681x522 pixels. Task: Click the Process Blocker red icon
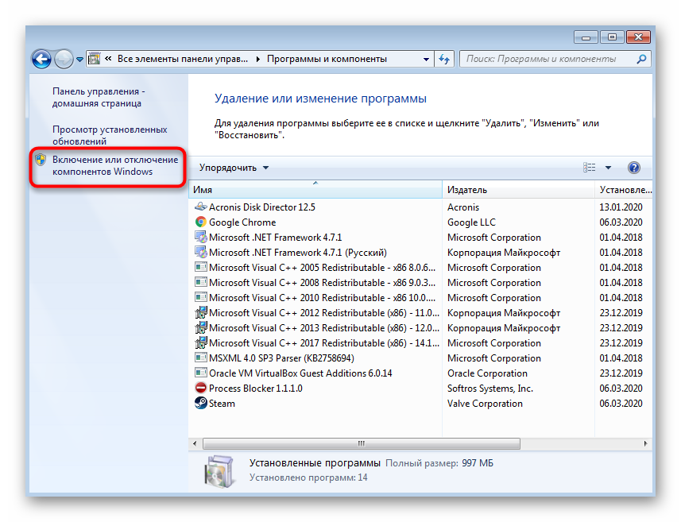point(201,389)
